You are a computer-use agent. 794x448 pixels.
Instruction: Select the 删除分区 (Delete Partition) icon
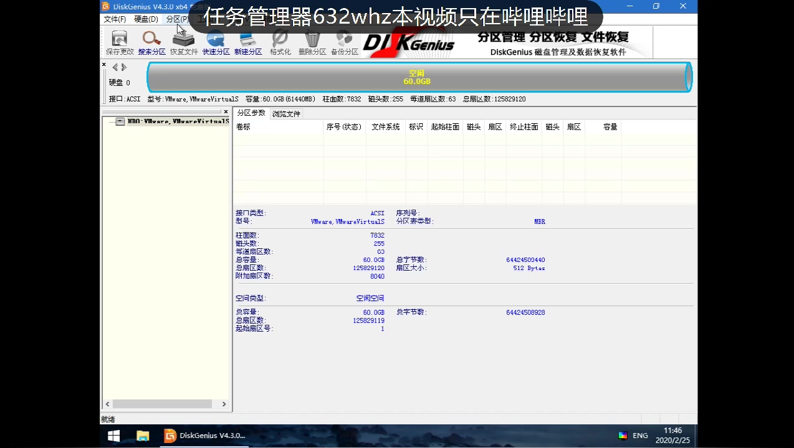312,42
